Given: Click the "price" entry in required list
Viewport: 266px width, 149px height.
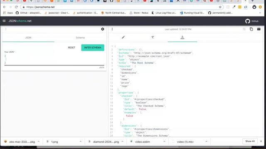Looking at the screenshot, I should point(126,83).
